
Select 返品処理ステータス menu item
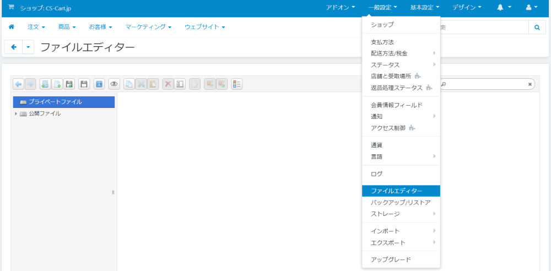401,88
